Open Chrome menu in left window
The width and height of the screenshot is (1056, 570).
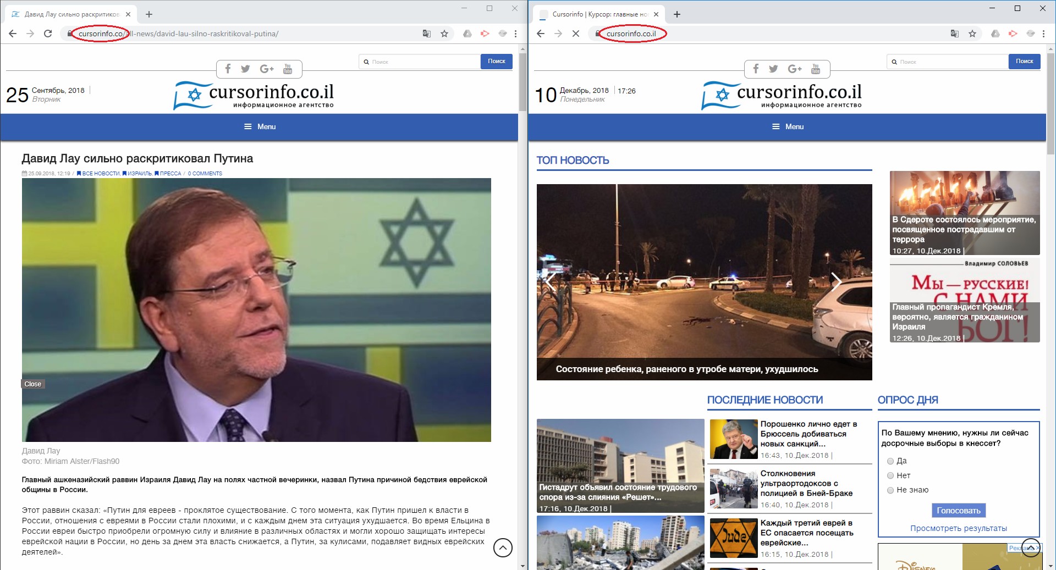tap(515, 34)
